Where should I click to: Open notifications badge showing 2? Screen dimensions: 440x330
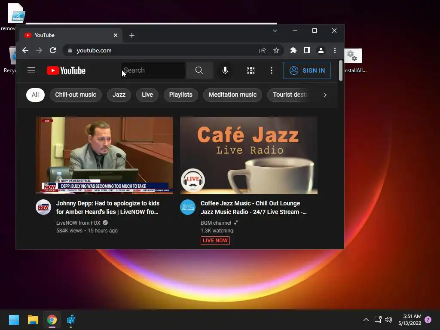428,320
